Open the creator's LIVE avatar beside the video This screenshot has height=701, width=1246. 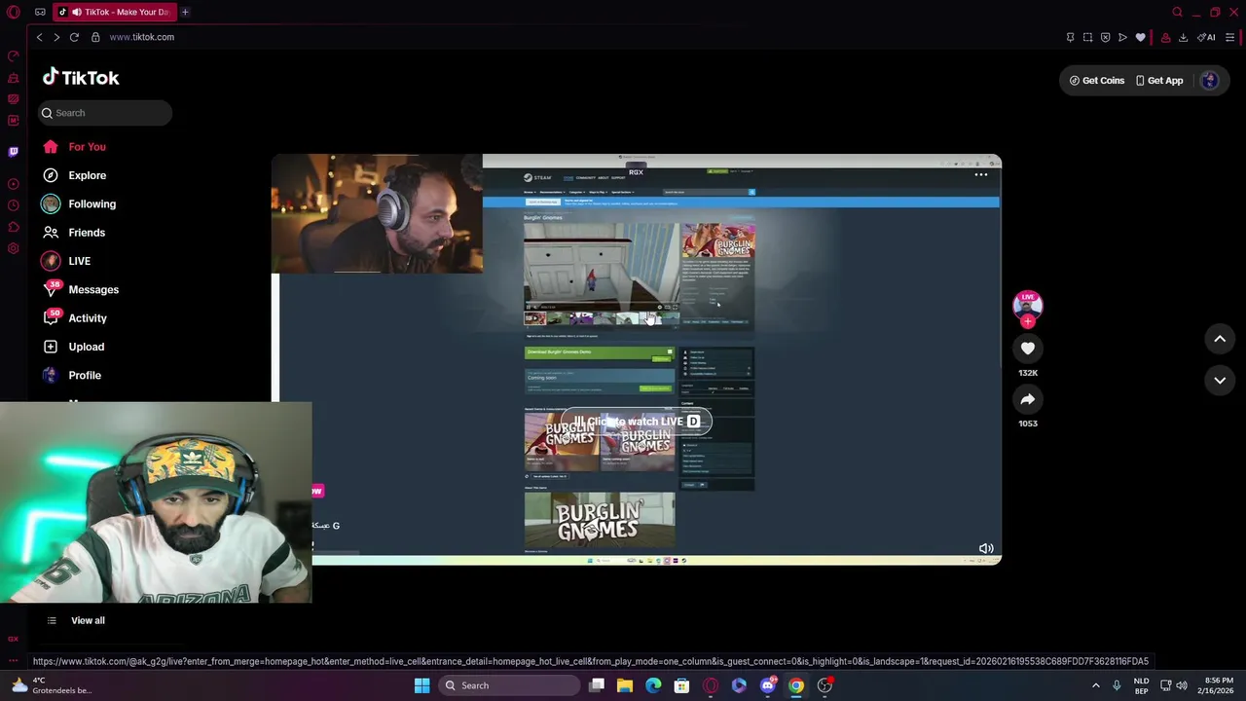(x=1028, y=307)
